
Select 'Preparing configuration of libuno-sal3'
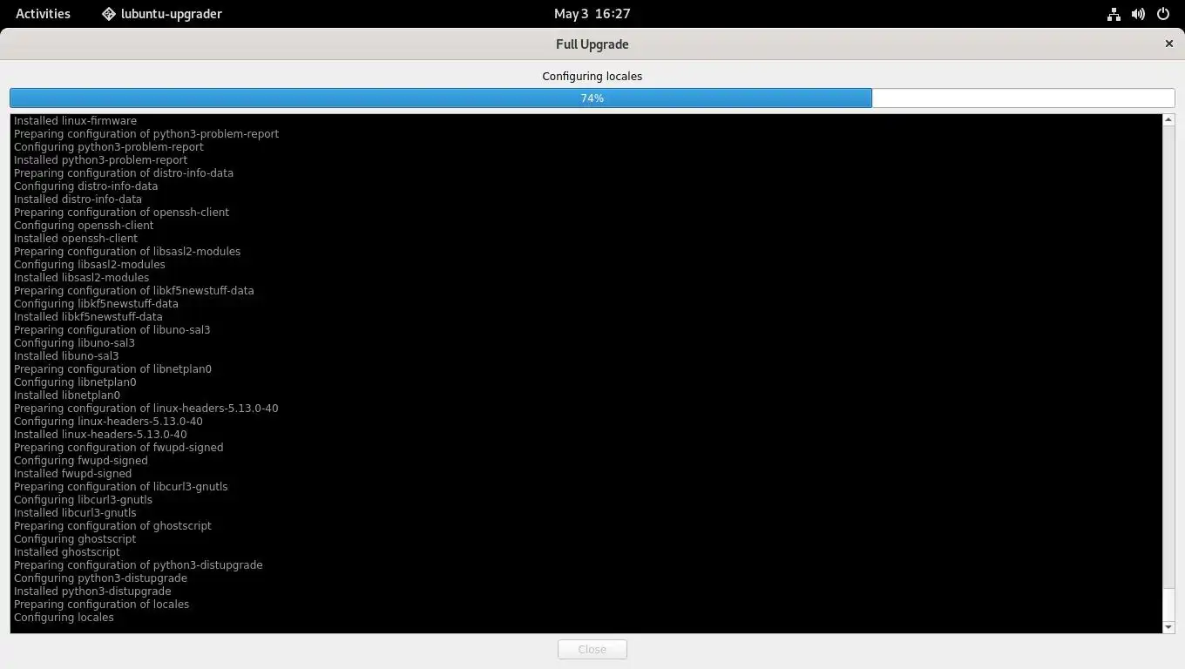[112, 330]
